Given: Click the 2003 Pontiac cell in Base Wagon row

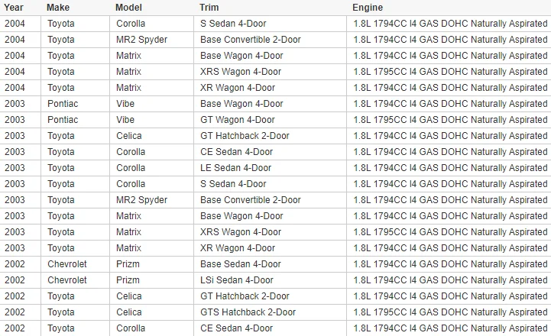Looking at the screenshot, I should coord(62,104).
